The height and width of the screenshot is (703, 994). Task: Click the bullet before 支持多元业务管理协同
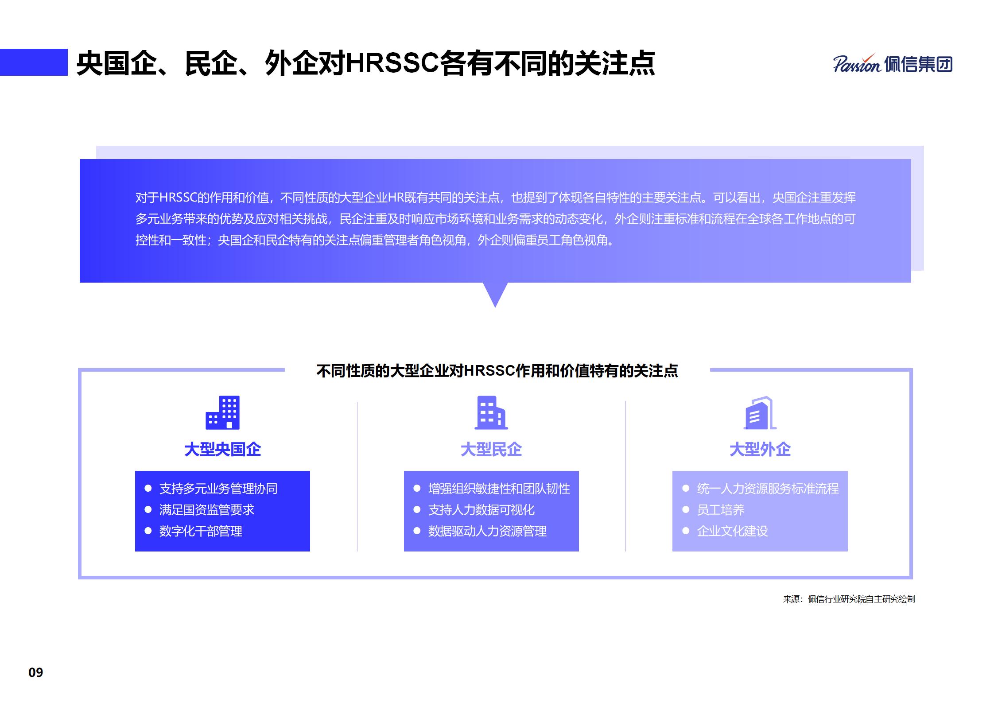[x=148, y=488]
